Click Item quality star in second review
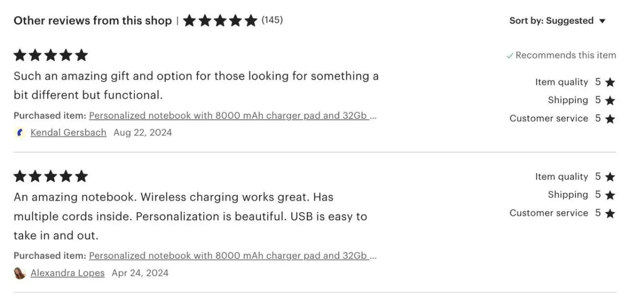 [610, 177]
